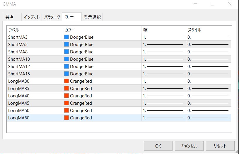The image size is (239, 154).
Task: Select the LongMA30 label cell
Action: [35, 81]
